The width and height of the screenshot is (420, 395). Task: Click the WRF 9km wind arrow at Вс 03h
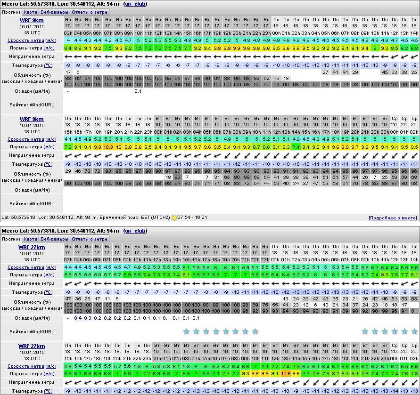tap(68, 56)
